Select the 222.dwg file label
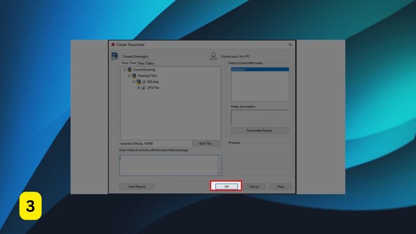This screenshot has height=234, width=416. [x=153, y=82]
